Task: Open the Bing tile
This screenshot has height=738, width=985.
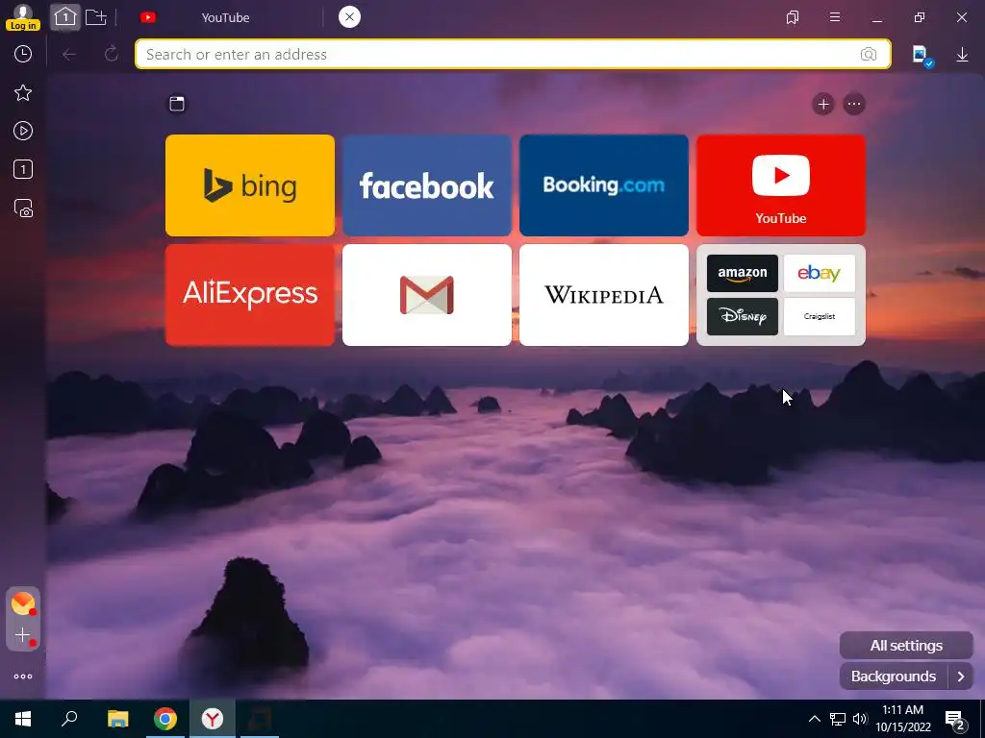Action: (x=250, y=185)
